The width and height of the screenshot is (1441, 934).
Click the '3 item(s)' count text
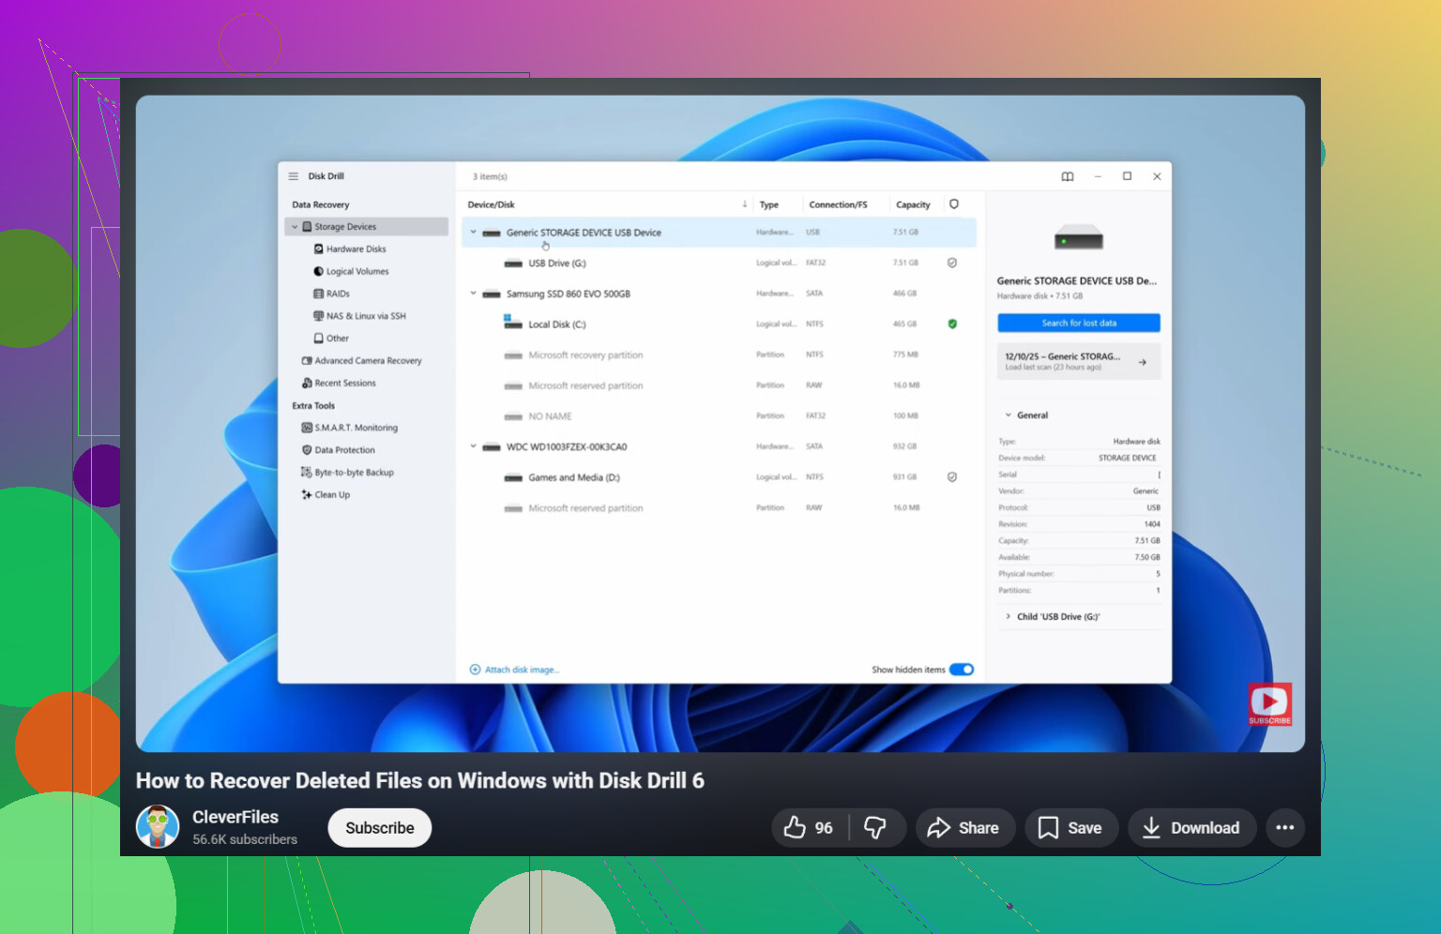click(490, 176)
